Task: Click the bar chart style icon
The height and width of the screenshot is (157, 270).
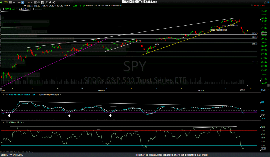Action: 39,3
